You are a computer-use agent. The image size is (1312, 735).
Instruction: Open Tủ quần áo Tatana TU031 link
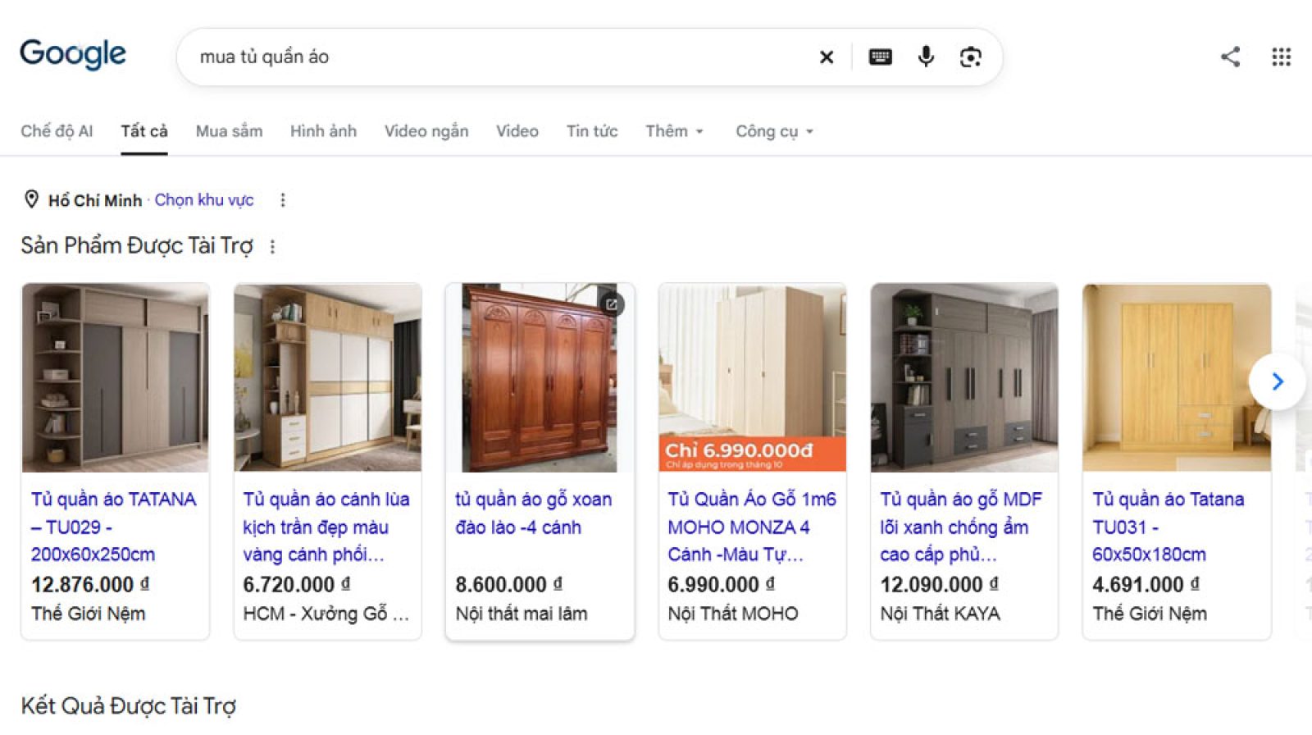(1168, 527)
